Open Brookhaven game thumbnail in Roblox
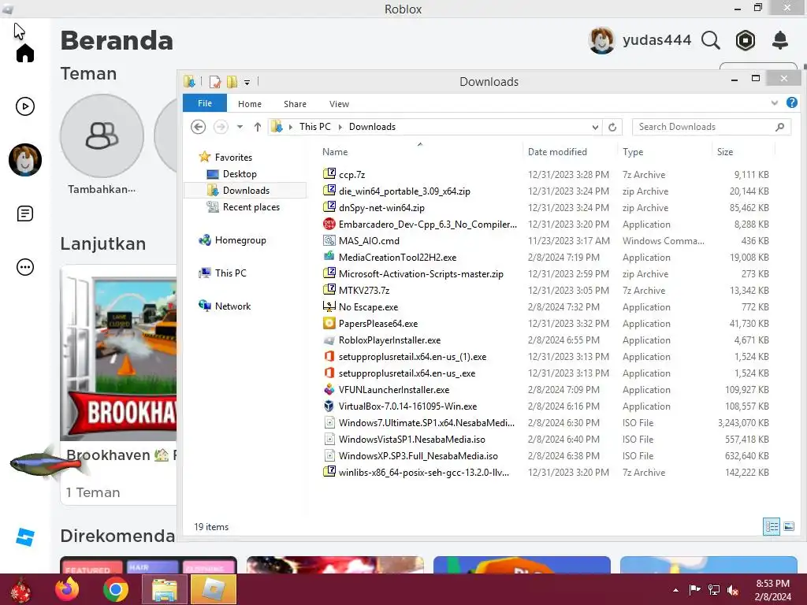 click(118, 353)
